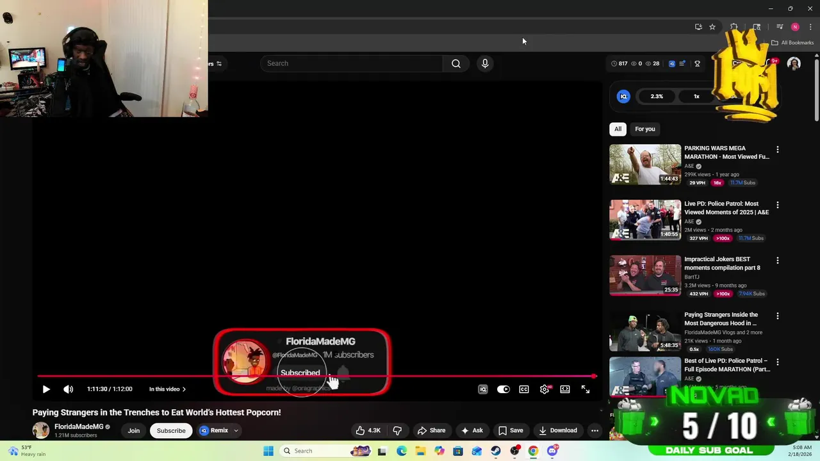Play the YouTube video
This screenshot has width=820, height=461.
coord(46,389)
